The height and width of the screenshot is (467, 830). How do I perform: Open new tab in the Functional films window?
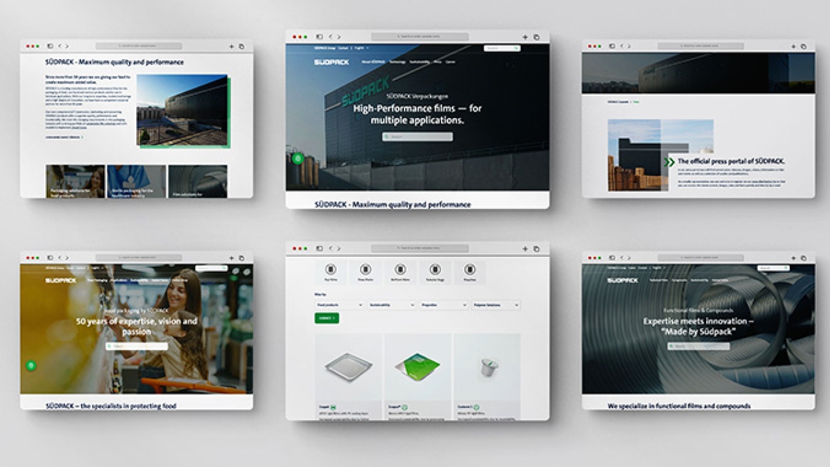click(794, 257)
